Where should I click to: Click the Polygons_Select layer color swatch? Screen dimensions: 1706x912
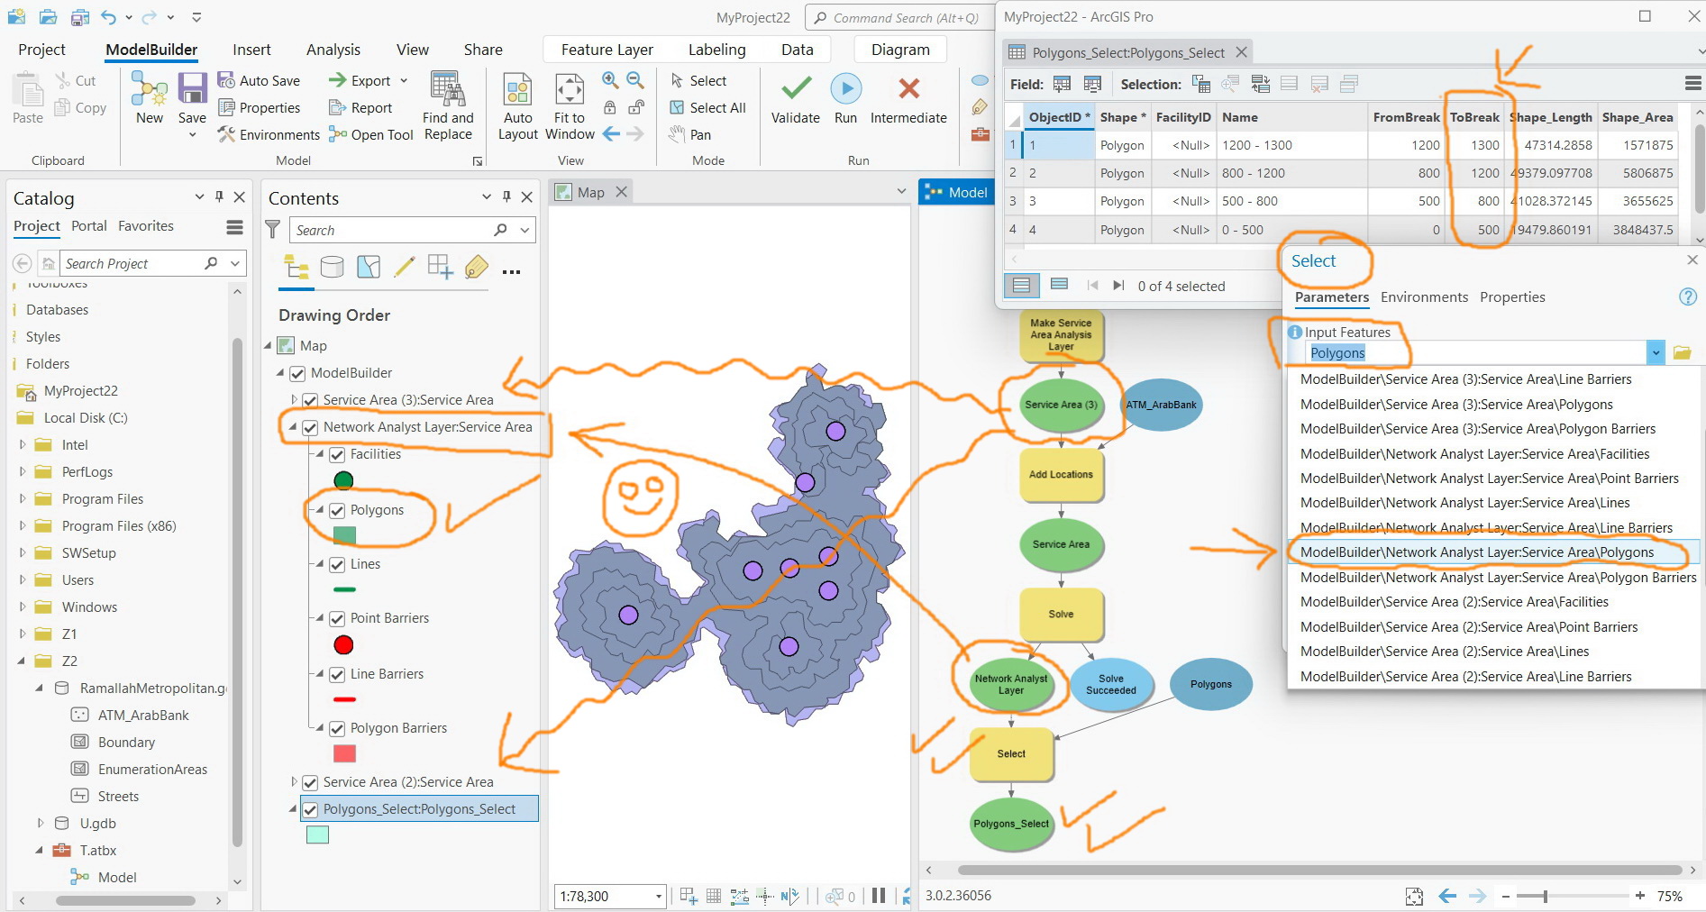coord(317,834)
